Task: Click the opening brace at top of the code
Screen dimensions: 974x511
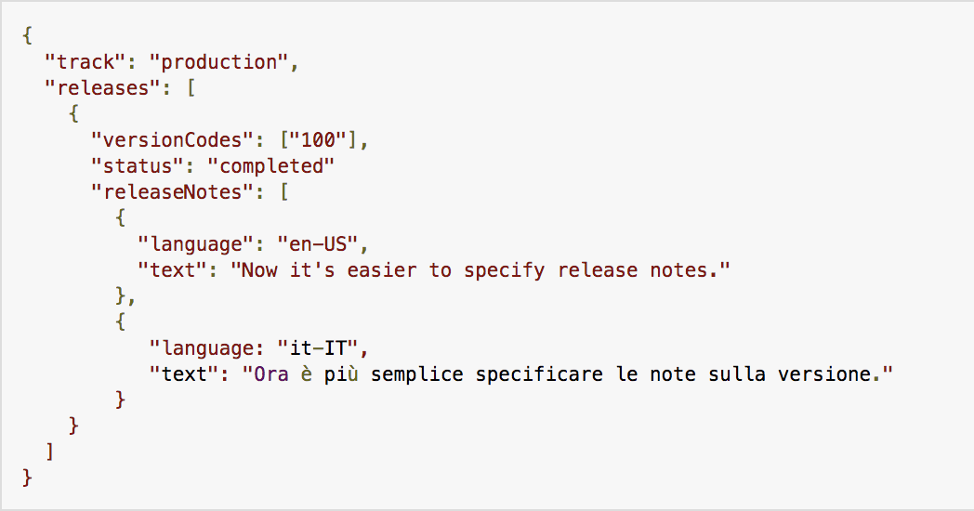Action: [x=27, y=36]
